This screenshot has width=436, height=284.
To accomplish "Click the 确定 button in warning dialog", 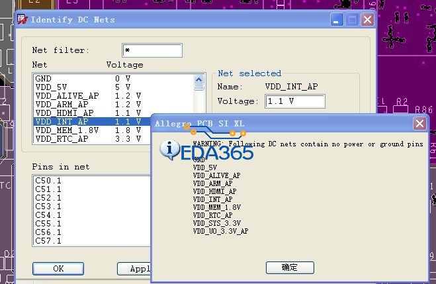I will [x=290, y=267].
